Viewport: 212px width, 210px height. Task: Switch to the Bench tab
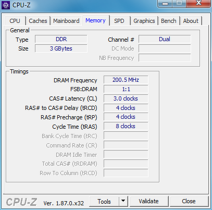click(169, 21)
